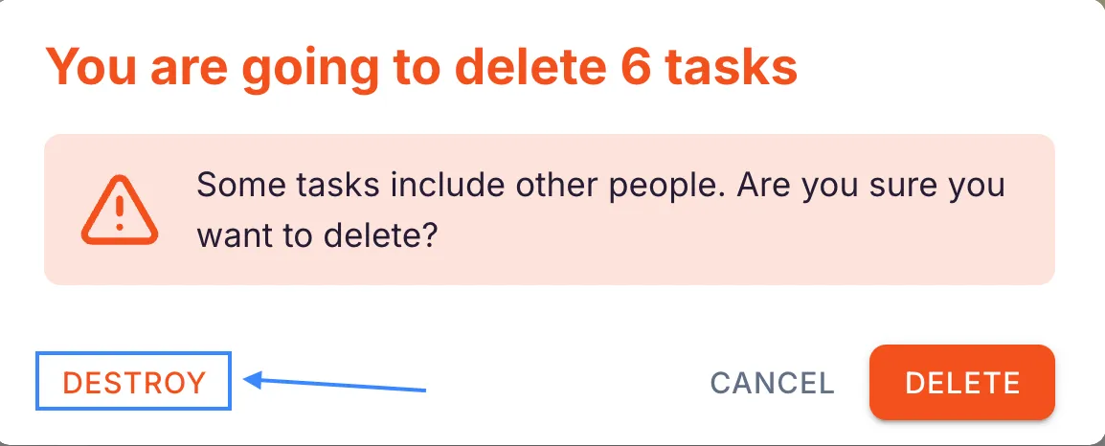
Task: Choose DESTROY in the blue outlined box
Action: [134, 383]
